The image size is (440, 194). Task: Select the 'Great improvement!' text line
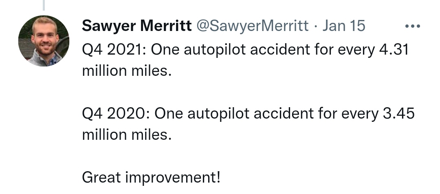point(151,178)
